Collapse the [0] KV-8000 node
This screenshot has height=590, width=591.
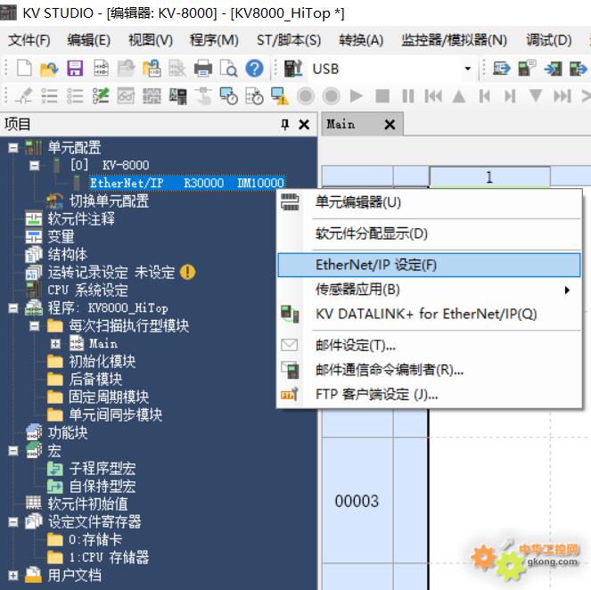(x=34, y=165)
